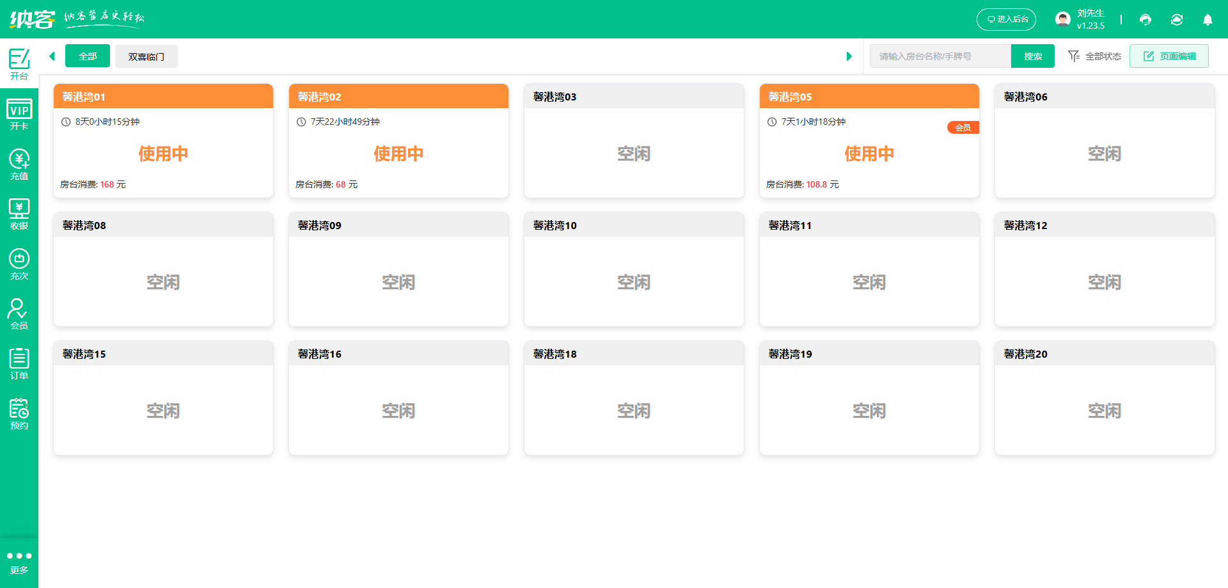Click the room search input field

click(x=940, y=56)
